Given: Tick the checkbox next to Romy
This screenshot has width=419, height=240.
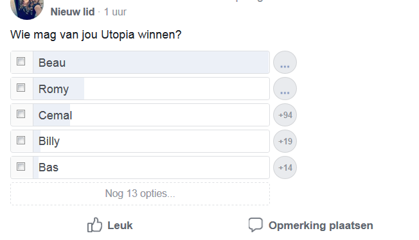Looking at the screenshot, I should [x=21, y=87].
